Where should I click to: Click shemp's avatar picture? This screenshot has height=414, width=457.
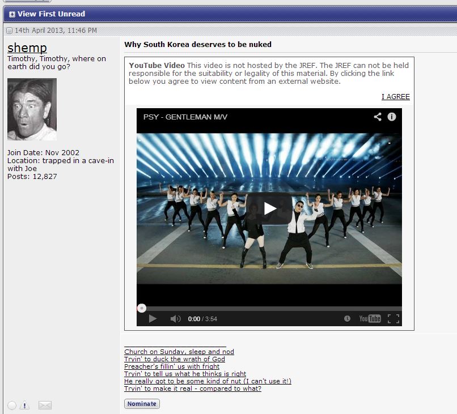point(32,109)
